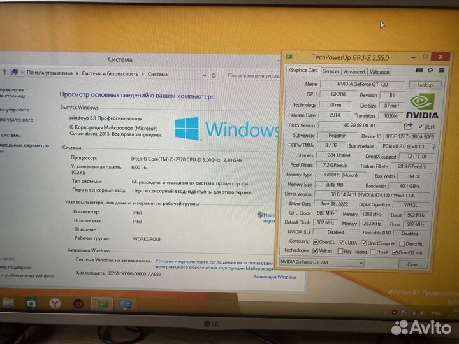
Task: Open the red round taskbar icon
Action: (78, 305)
